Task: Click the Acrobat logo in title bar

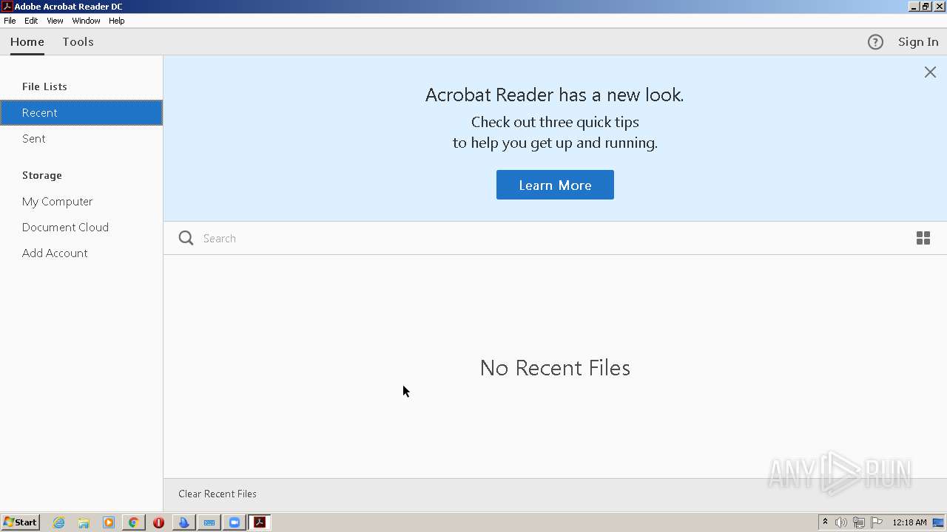Action: [7, 6]
